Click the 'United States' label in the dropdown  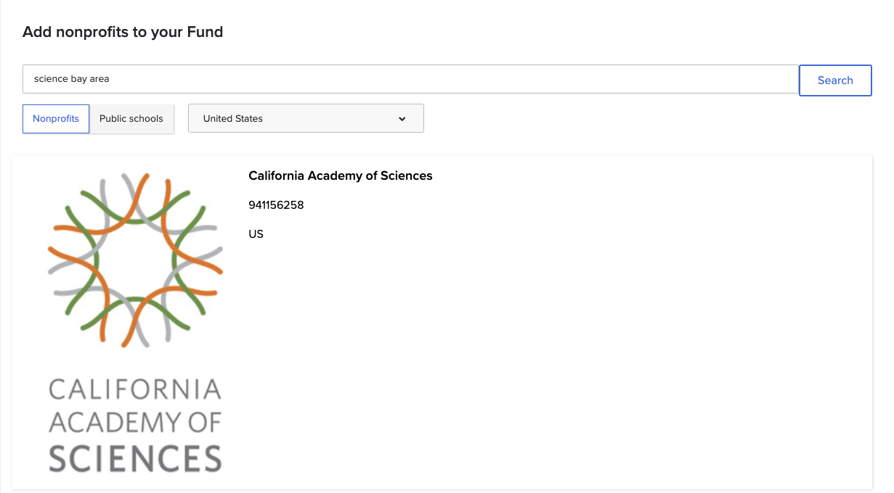233,119
